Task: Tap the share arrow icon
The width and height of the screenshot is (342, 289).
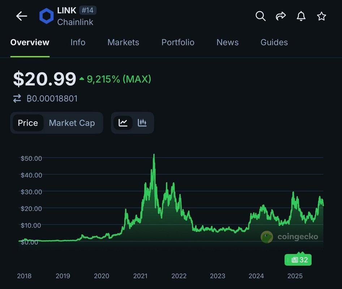Action: pos(281,16)
